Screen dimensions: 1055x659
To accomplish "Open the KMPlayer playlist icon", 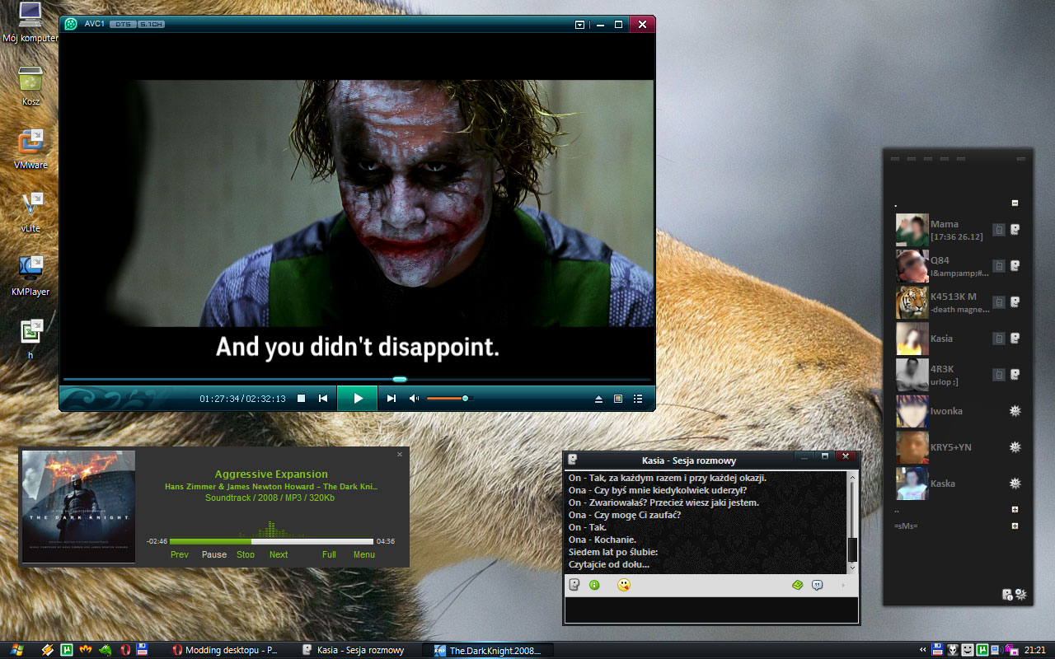I will [638, 399].
